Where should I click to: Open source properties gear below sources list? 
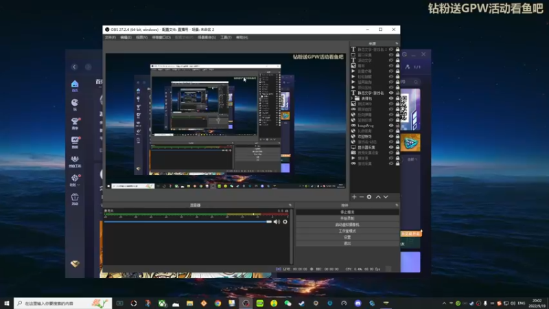pos(369,197)
